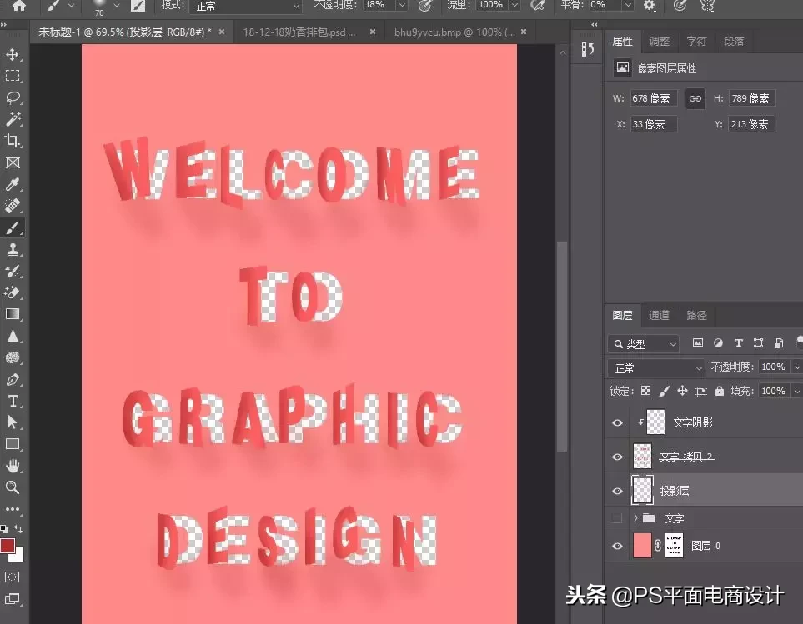
Task: Select the Rectangular Marquee tool
Action: (x=13, y=76)
